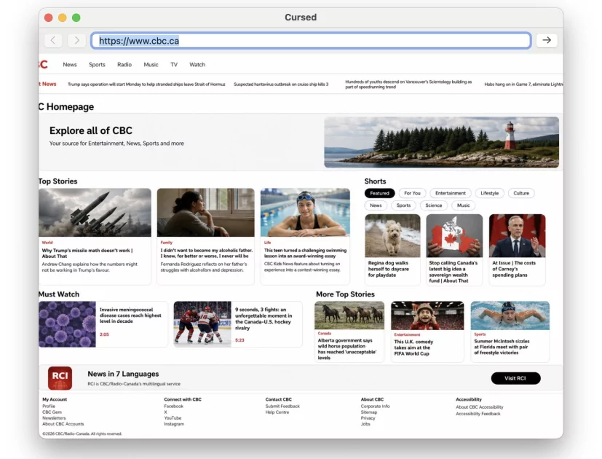Open the Regina dog short thumbnail
Image resolution: width=602 pixels, height=459 pixels.
392,235
